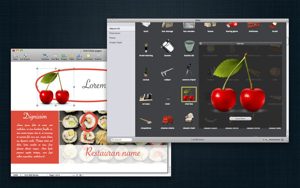This screenshot has width=300, height=188.
Task: Select Photos category in Stills sidebar
Action: pyautogui.click(x=121, y=38)
